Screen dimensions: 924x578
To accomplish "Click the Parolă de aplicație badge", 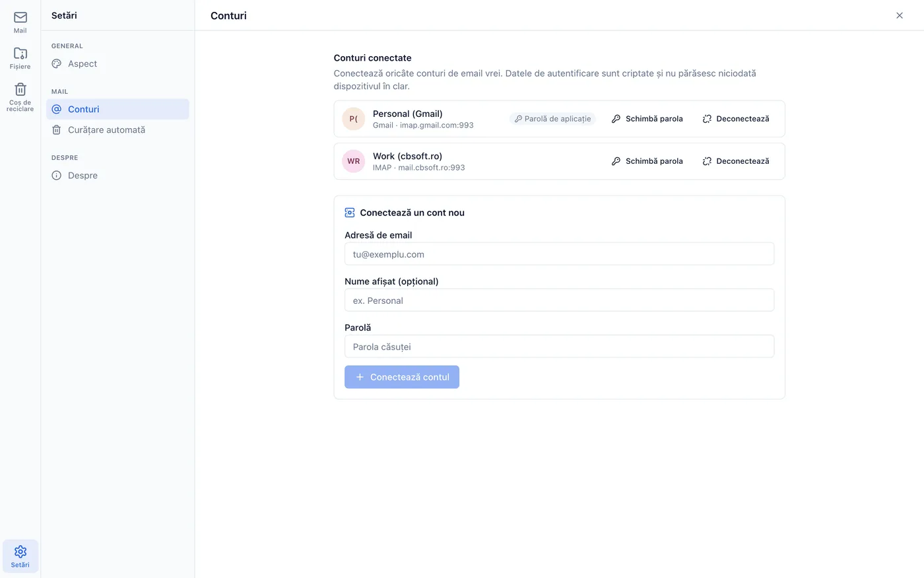I will pyautogui.click(x=552, y=119).
